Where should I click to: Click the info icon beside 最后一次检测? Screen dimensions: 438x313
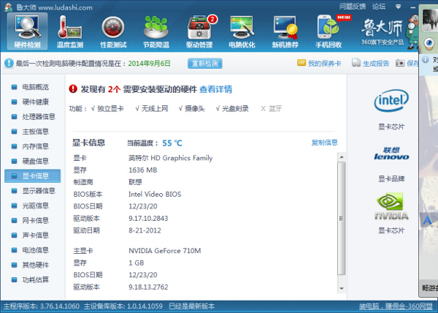click(x=9, y=63)
